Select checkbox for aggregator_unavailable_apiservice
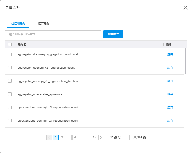192x153 pixels. click(x=10, y=94)
